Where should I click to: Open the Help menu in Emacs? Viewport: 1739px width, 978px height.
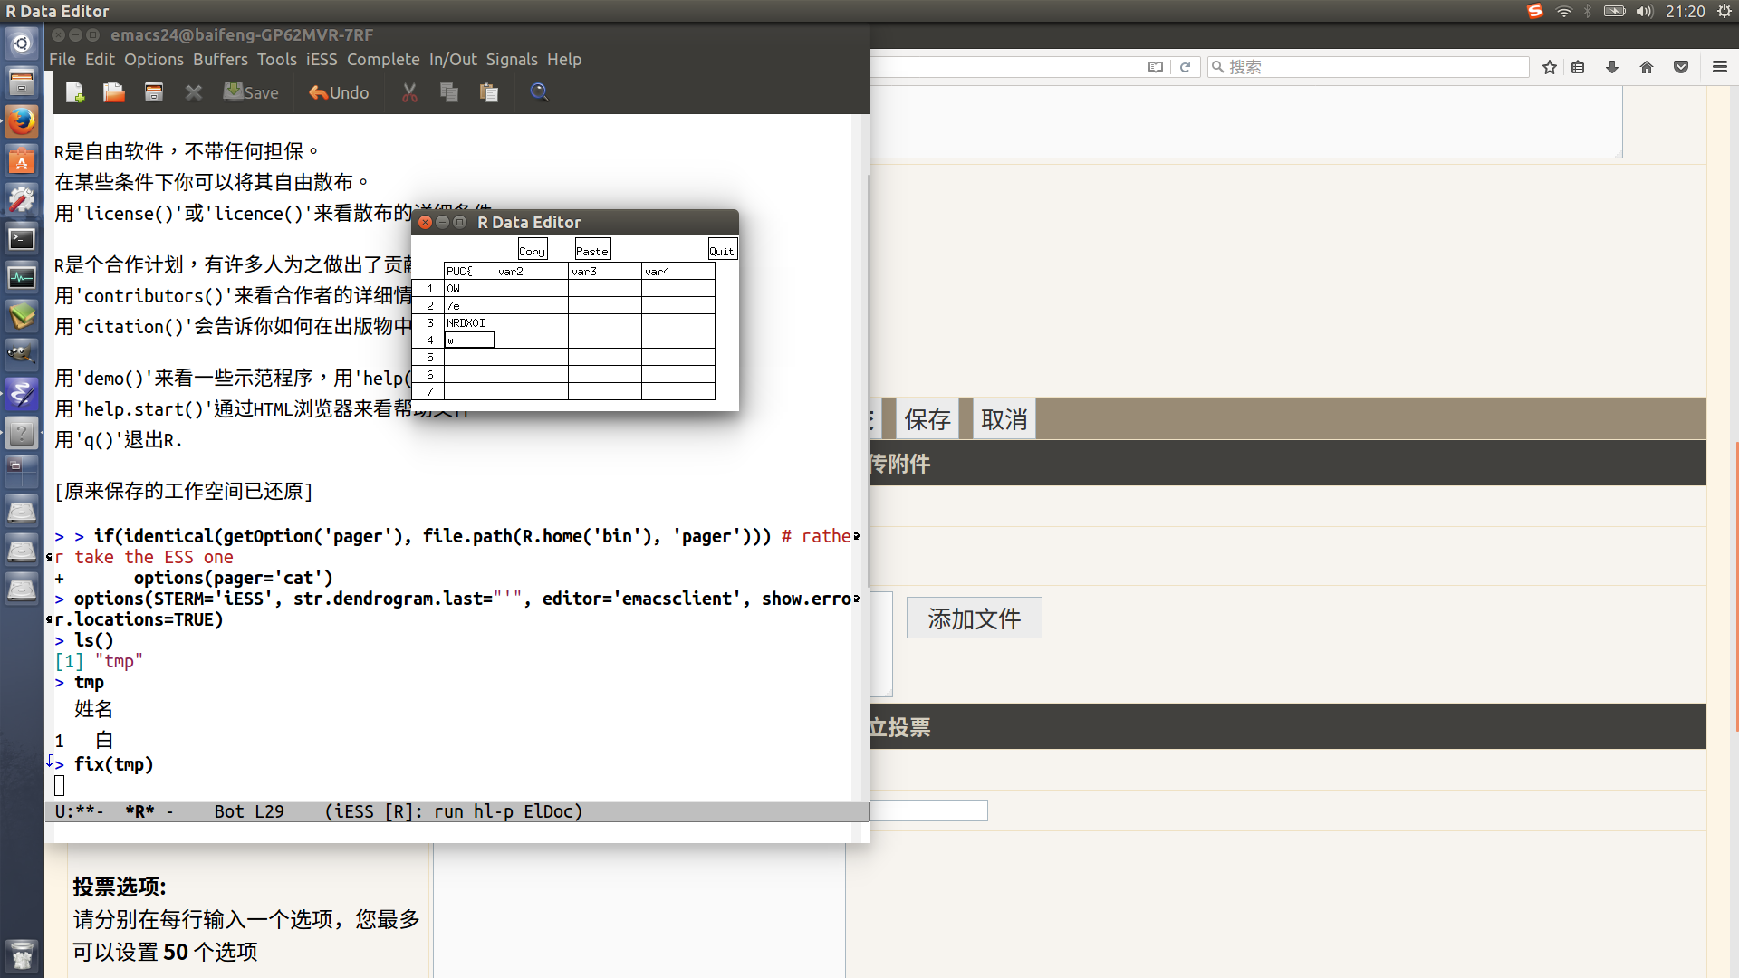[x=564, y=60]
